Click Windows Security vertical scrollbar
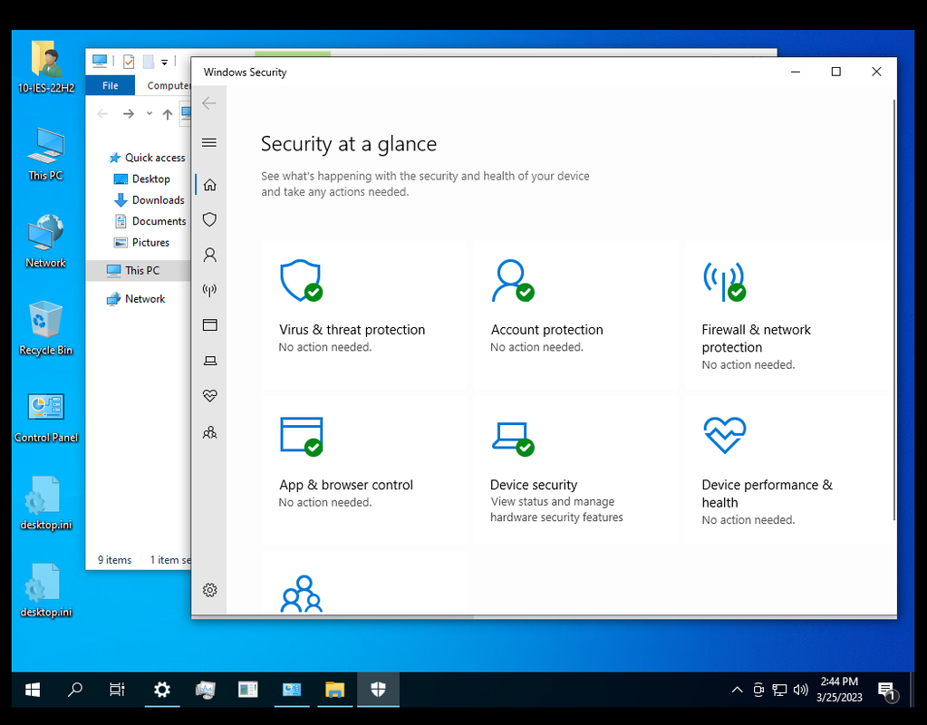 click(x=893, y=311)
